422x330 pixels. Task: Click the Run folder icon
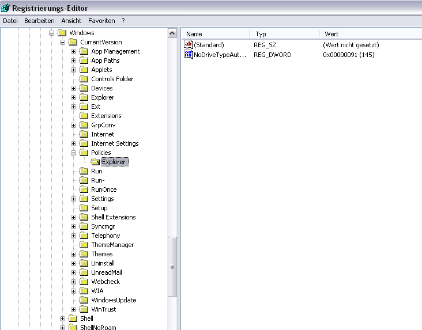click(84, 171)
